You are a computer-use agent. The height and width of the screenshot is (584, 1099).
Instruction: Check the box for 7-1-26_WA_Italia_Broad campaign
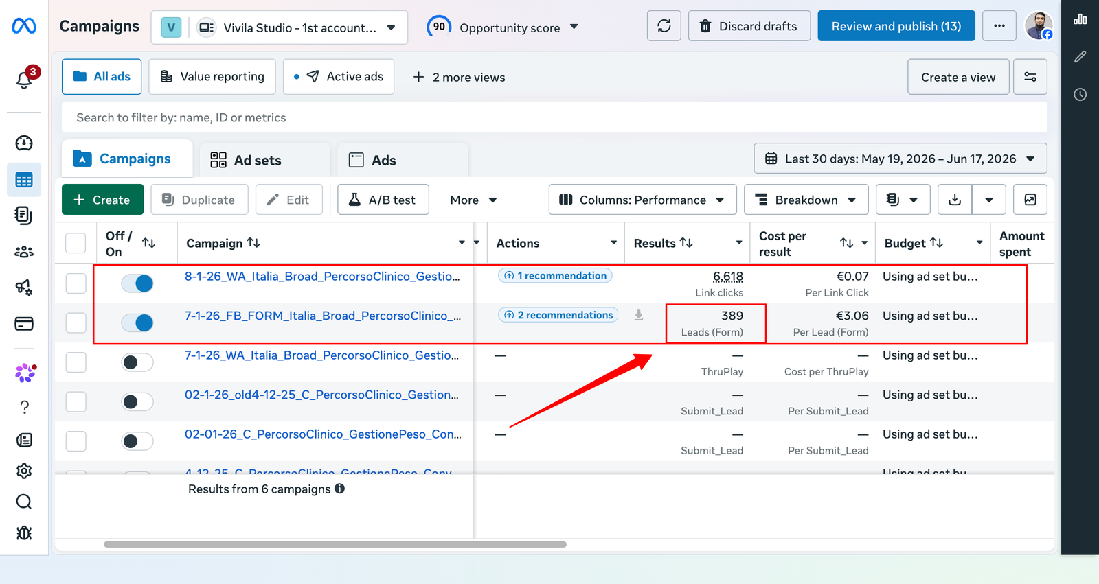[76, 362]
